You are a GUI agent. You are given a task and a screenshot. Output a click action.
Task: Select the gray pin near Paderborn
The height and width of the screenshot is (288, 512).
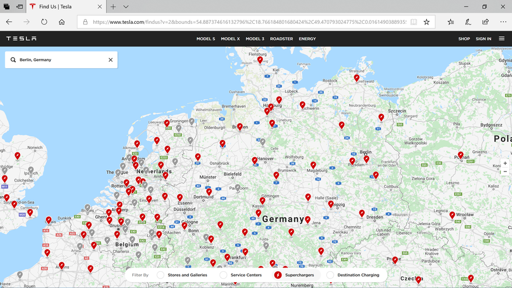click(x=238, y=188)
